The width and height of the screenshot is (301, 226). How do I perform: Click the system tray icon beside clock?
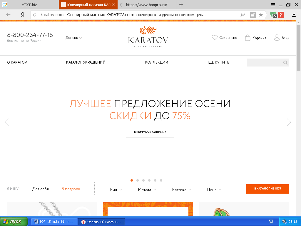click(x=284, y=222)
